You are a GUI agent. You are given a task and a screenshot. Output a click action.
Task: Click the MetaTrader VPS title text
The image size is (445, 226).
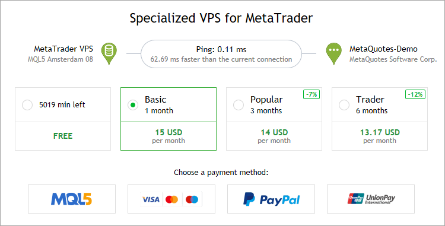(x=63, y=49)
